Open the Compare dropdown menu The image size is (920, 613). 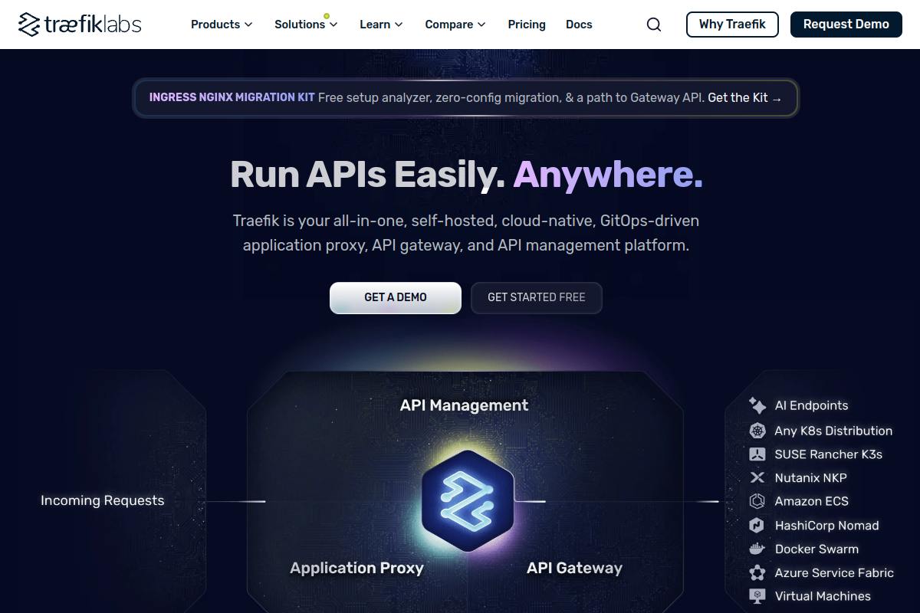tap(455, 25)
